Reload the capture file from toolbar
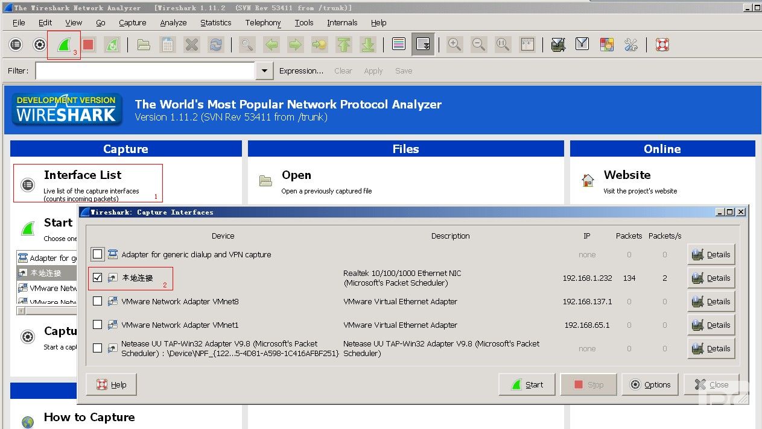The height and width of the screenshot is (429, 762). pos(215,45)
